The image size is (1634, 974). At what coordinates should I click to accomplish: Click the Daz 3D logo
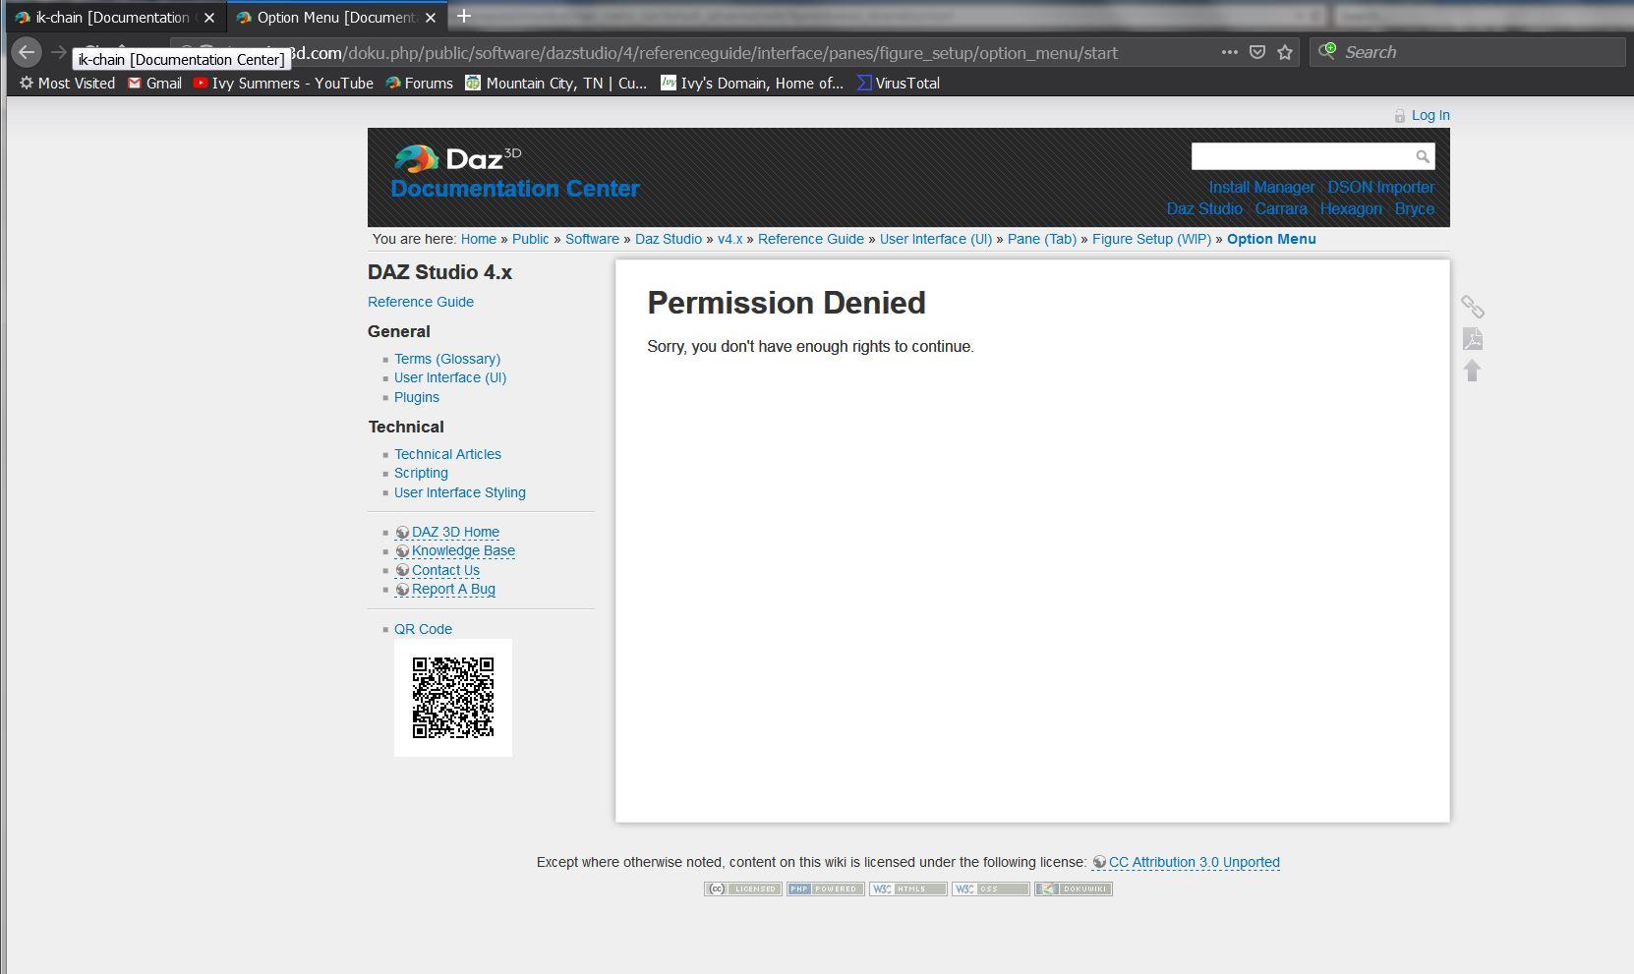[457, 157]
